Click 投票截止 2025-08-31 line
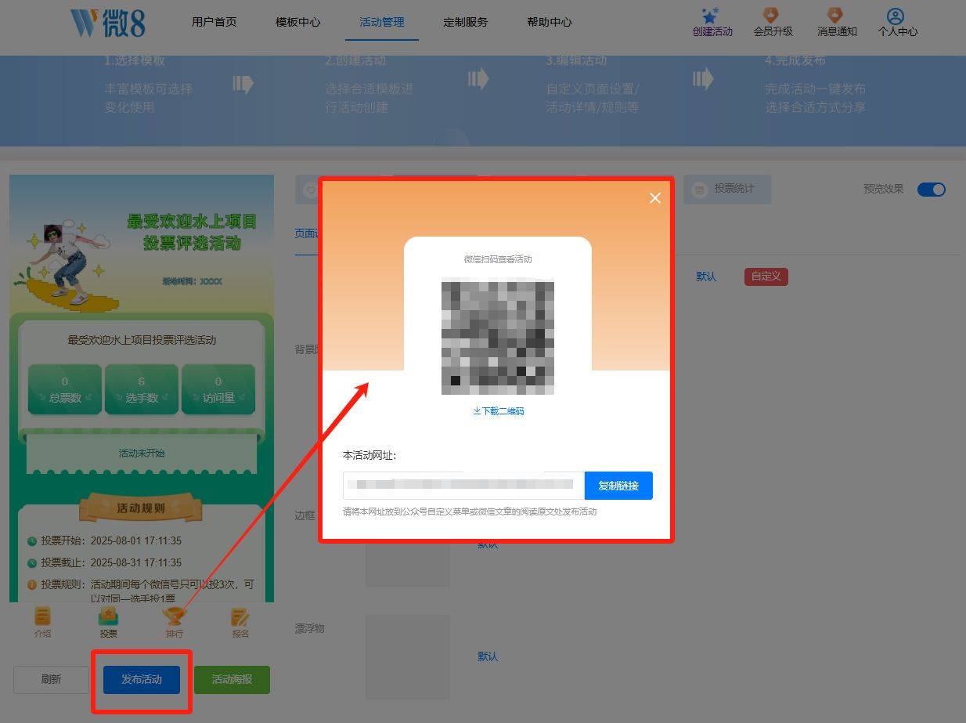Viewport: 966px width, 723px height. tap(105, 562)
